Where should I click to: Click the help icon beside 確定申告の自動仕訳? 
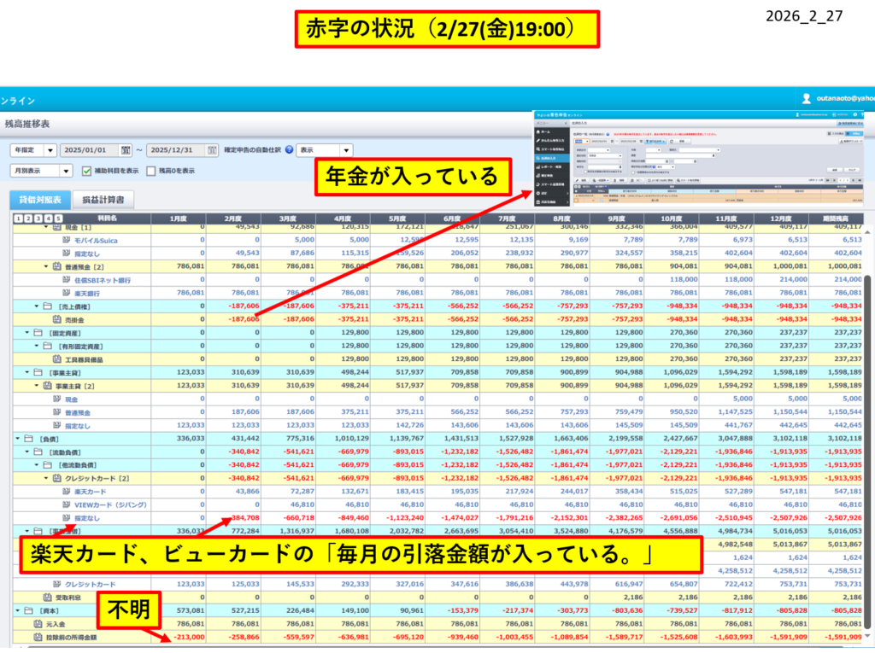[289, 150]
